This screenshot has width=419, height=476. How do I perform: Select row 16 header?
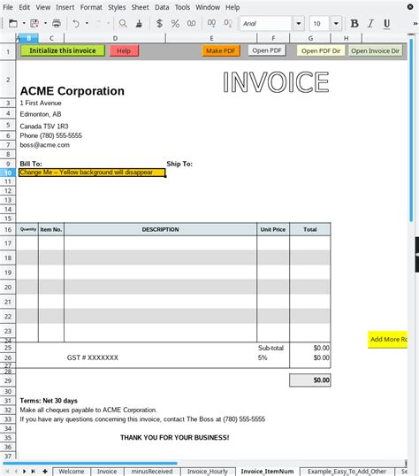pos(8,229)
